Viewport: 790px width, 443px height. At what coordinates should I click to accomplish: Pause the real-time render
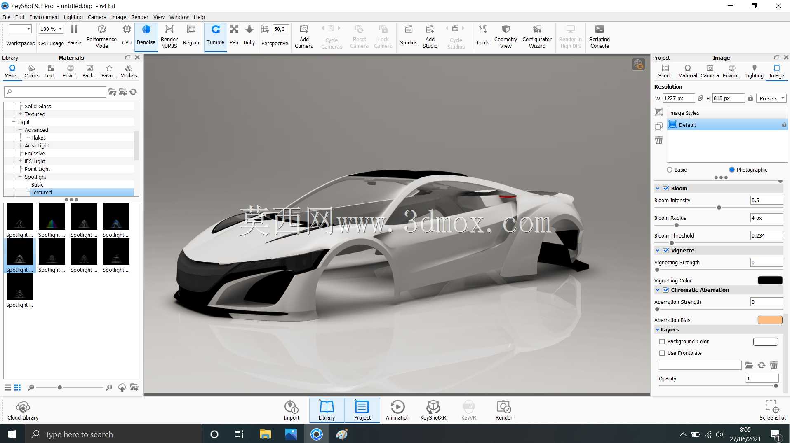coord(74,35)
